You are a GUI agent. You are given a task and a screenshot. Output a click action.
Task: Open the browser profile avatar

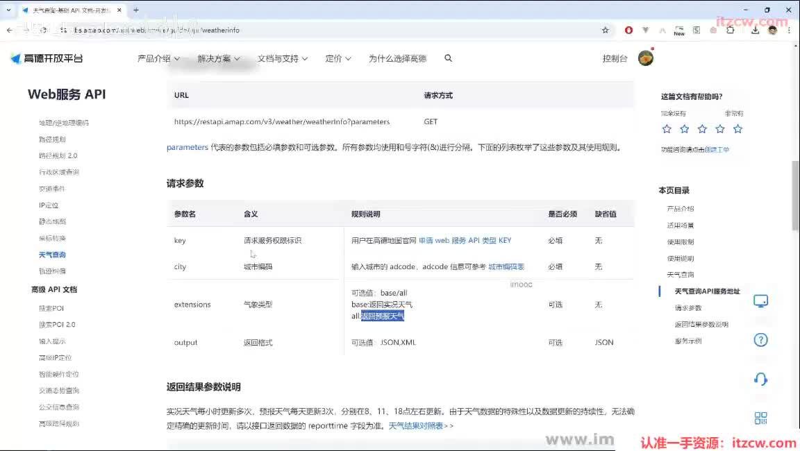tap(772, 30)
